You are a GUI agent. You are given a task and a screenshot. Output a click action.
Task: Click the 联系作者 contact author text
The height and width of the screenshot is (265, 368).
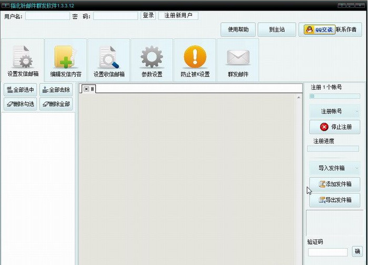point(346,30)
